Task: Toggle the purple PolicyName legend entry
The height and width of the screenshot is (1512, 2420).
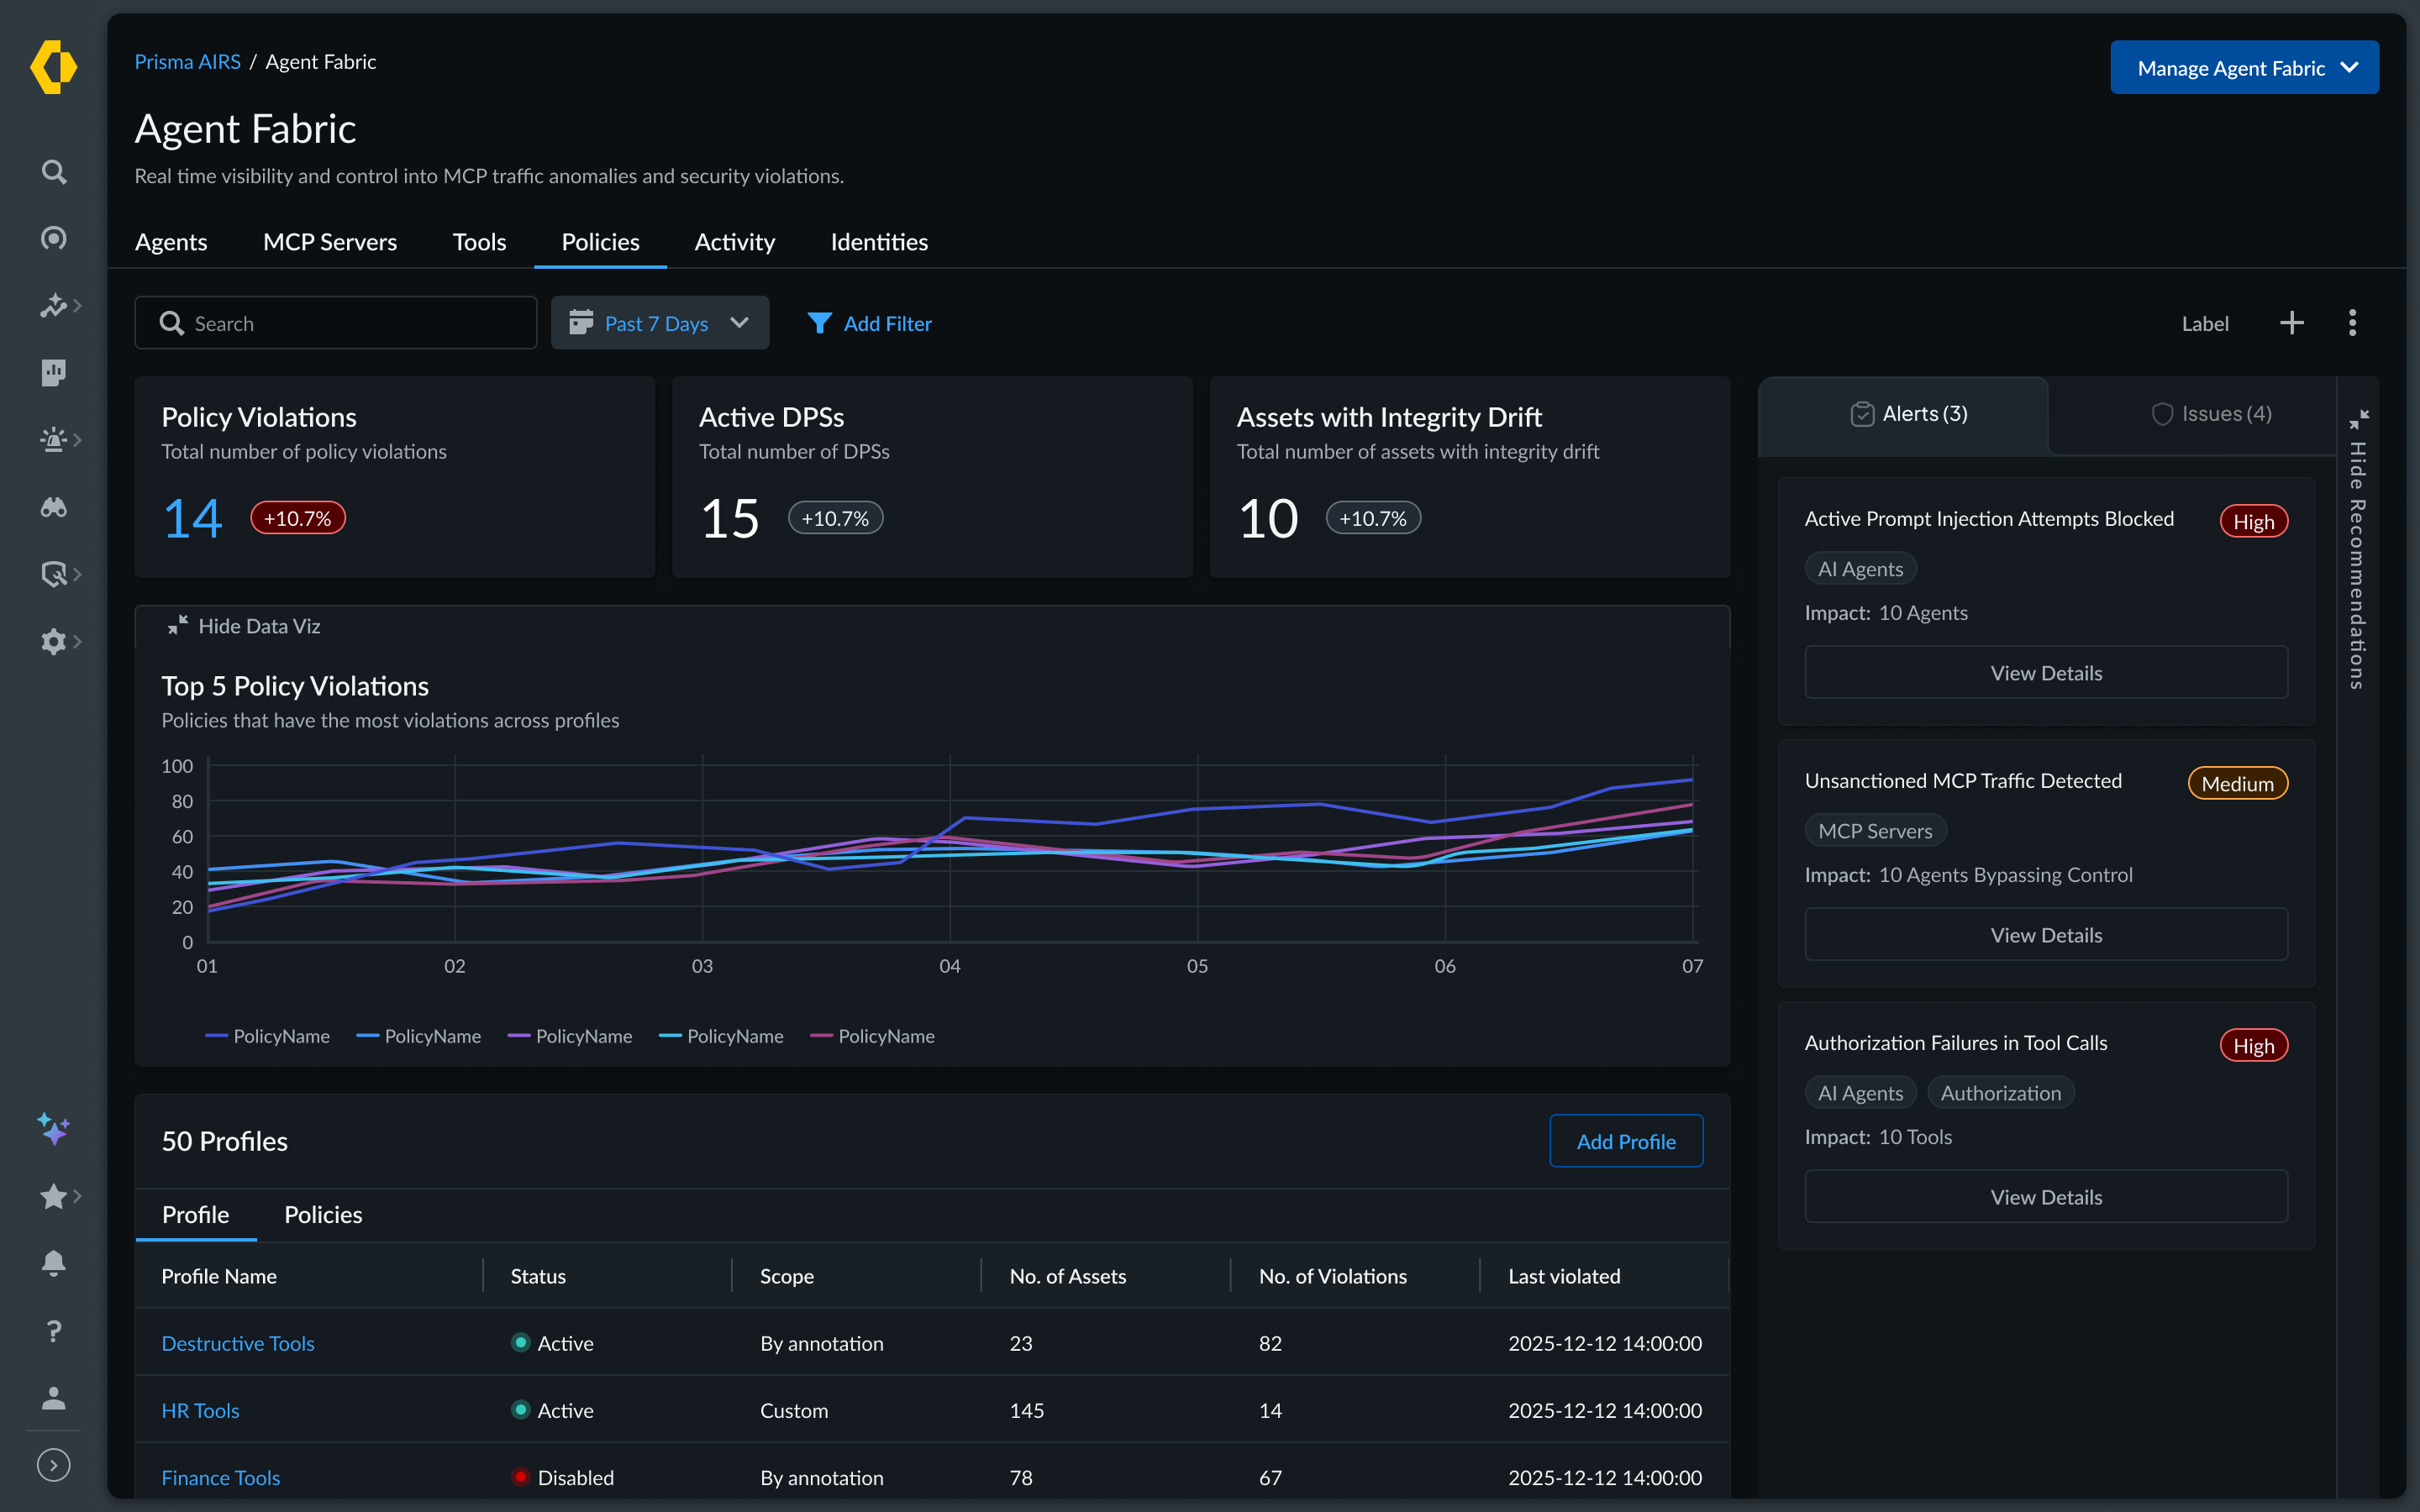Action: (570, 1036)
